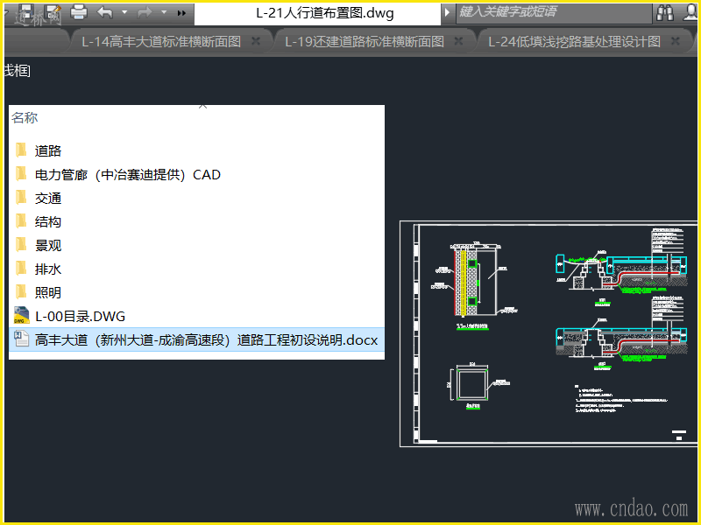This screenshot has width=701, height=525.
Task: Expand the quick access toolbar overflow
Action: tap(181, 13)
